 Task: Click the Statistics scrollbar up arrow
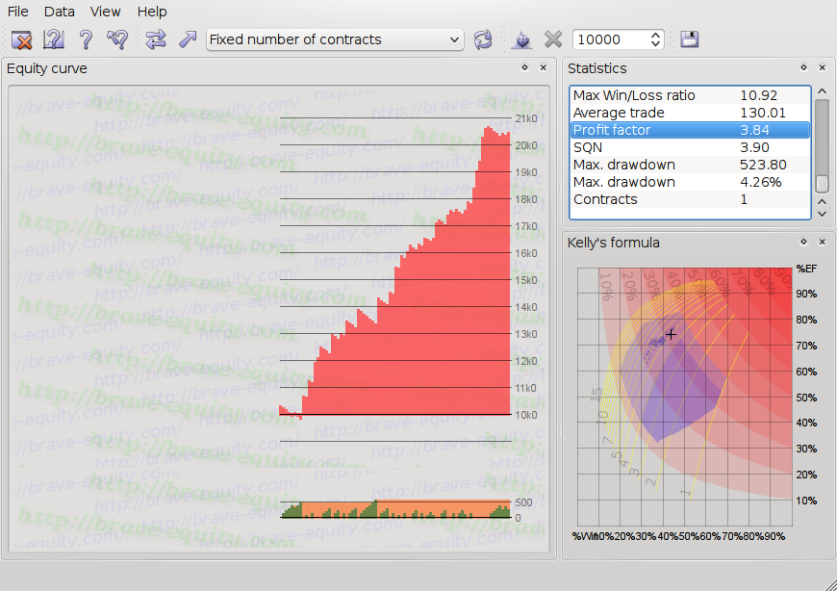822,91
